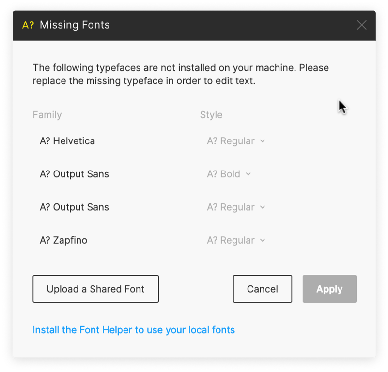Viewport: 388px width, 372px height.
Task: Click the Missing Fonts title text
Action: [x=75, y=25]
